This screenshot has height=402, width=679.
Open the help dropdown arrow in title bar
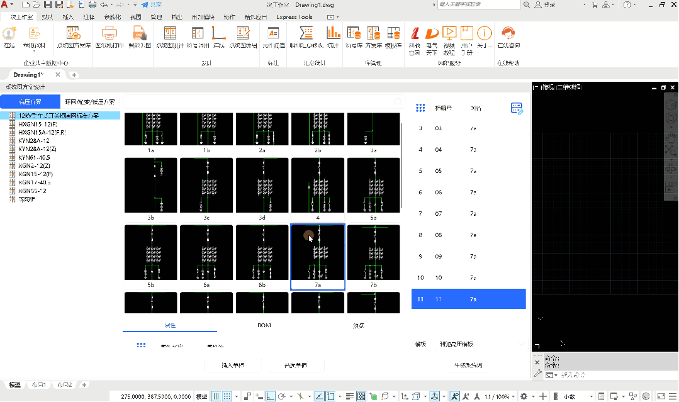click(x=634, y=5)
